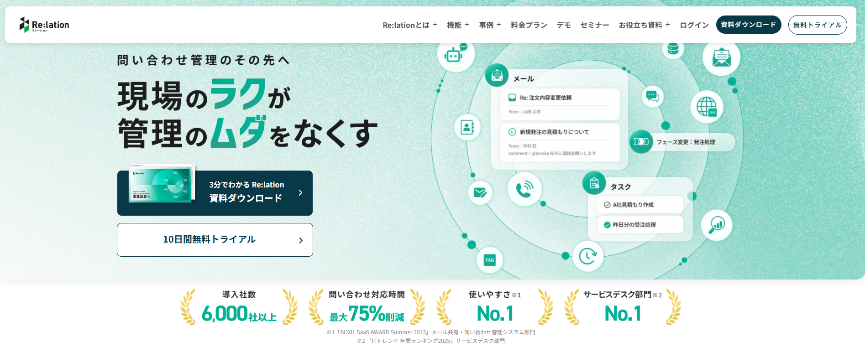865x347 pixels.
Task: Select ログイン in the navigation
Action: 694,25
